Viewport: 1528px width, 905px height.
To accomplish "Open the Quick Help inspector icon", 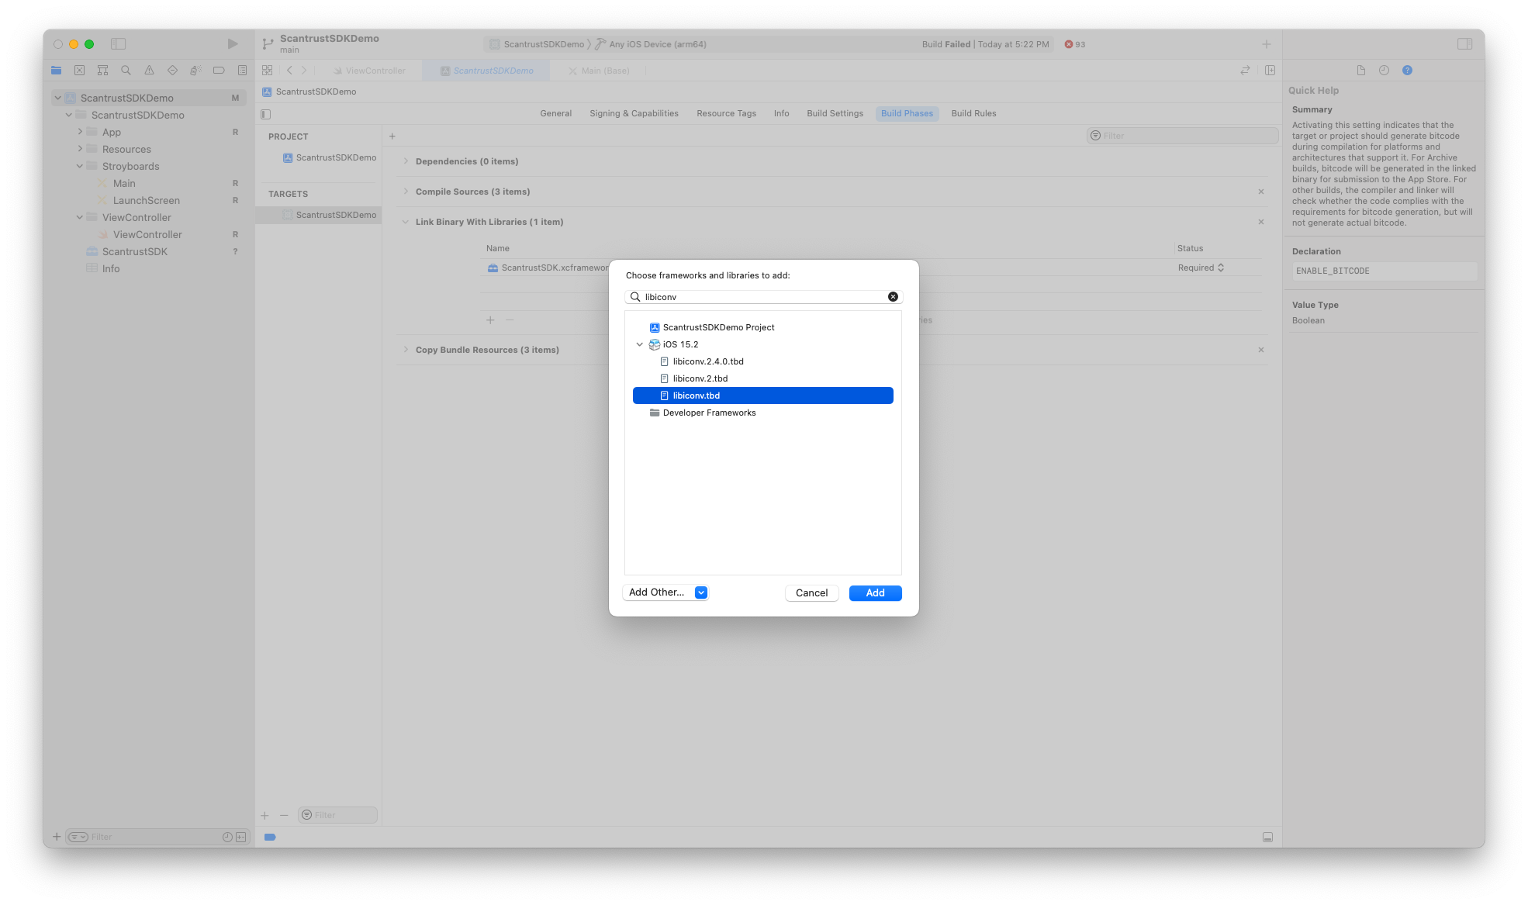I will point(1407,71).
